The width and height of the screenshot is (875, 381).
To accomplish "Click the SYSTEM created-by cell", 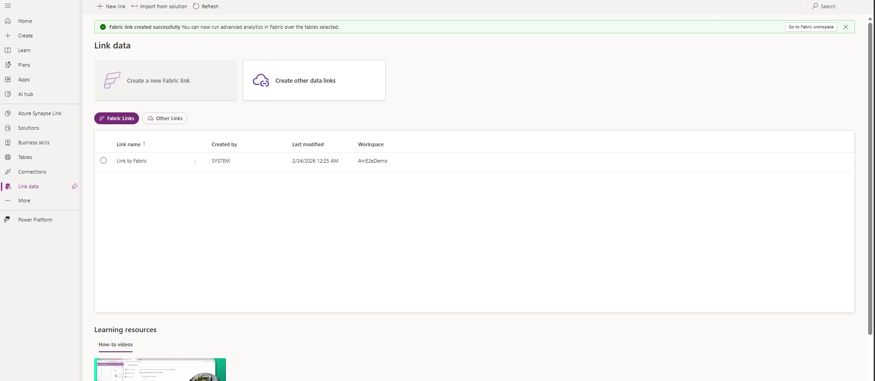I will [x=221, y=161].
